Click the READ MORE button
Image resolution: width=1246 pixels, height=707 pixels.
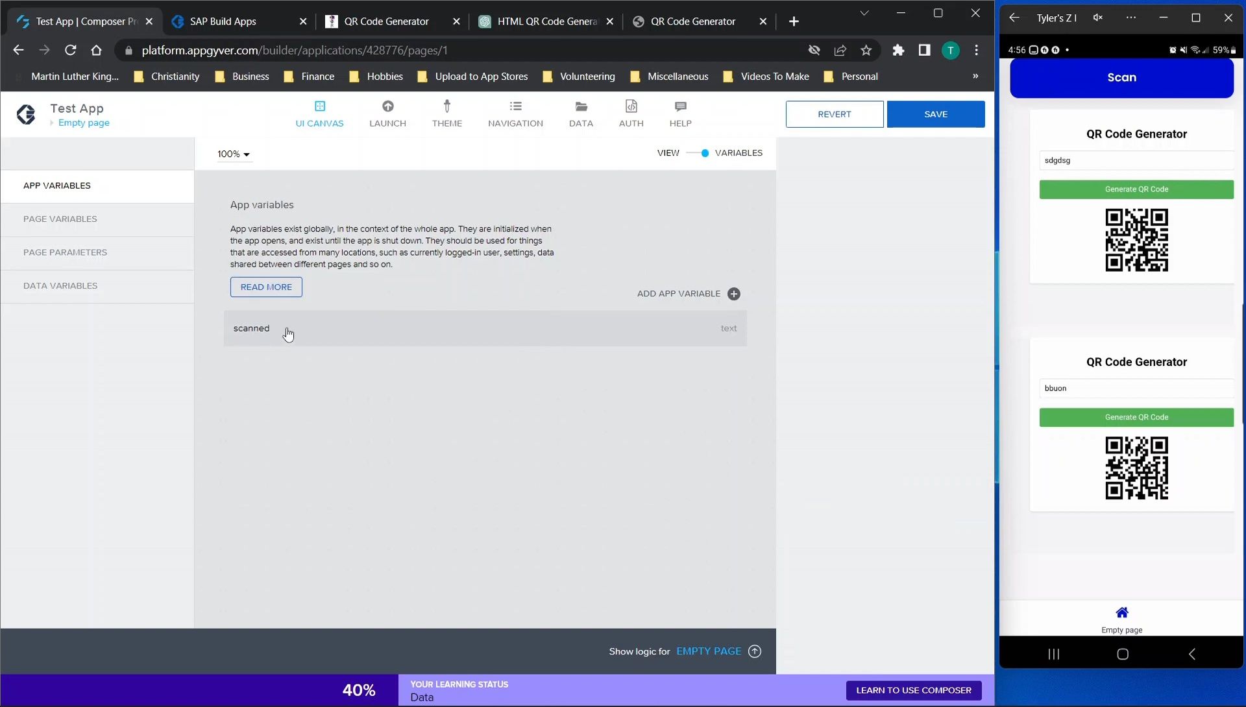tap(266, 287)
